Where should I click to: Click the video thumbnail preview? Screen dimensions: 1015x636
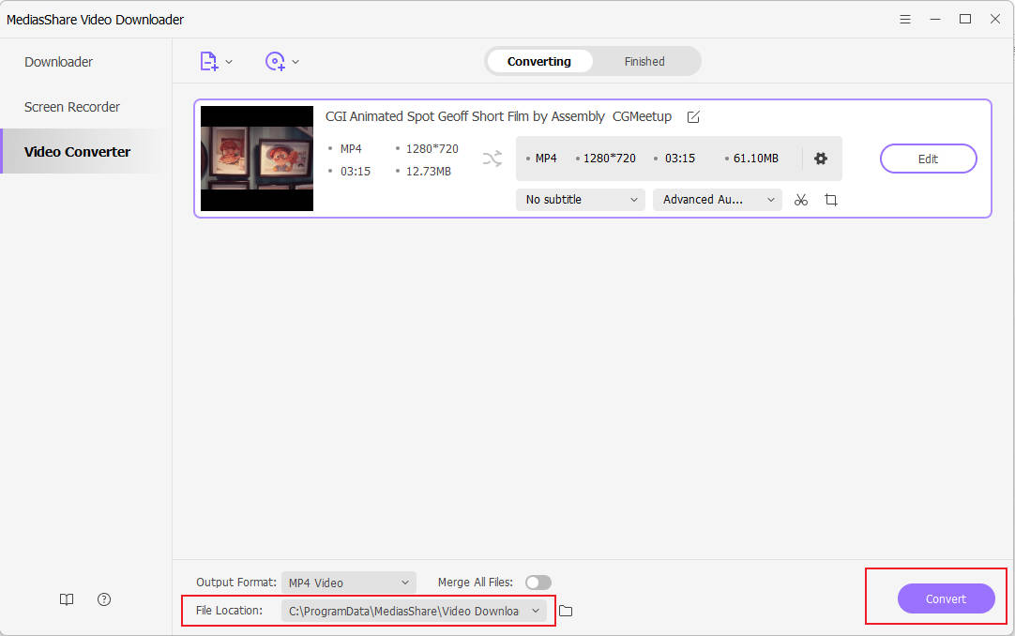click(257, 159)
